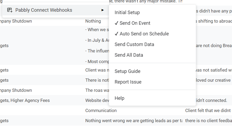Open Initial Setup from the submenu

pyautogui.click(x=127, y=13)
